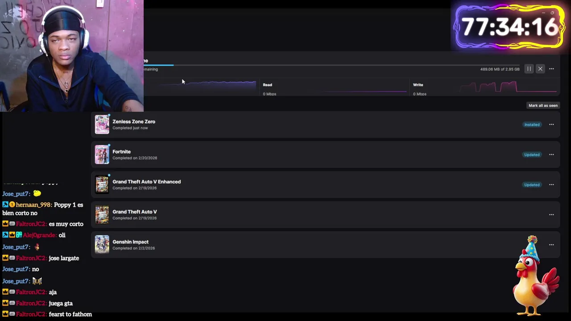Image resolution: width=571 pixels, height=321 pixels.
Task: Click 'Completed just now' status text
Action: [130, 128]
